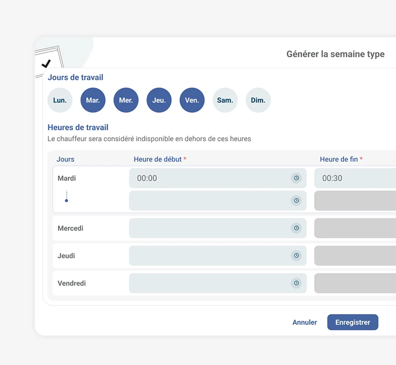Click clock icon in Mardi second start row

[296, 200]
